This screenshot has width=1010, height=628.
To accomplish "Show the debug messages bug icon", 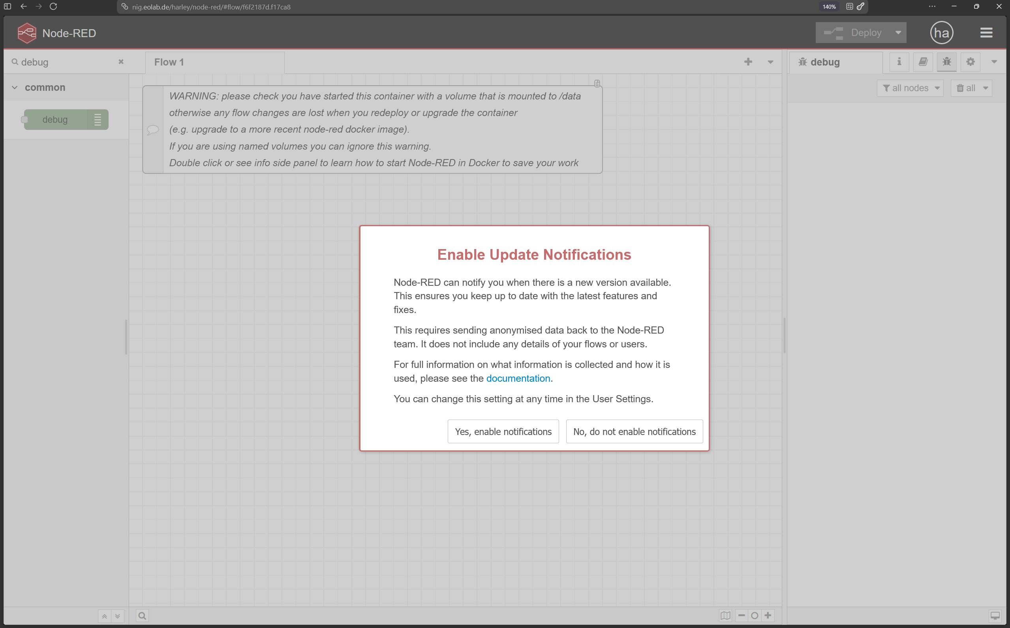I will (x=946, y=62).
